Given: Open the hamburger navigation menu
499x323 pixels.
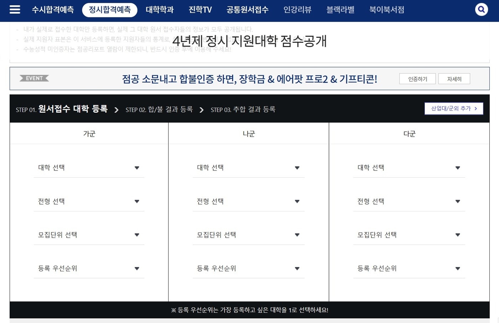Looking at the screenshot, I should click(x=15, y=10).
